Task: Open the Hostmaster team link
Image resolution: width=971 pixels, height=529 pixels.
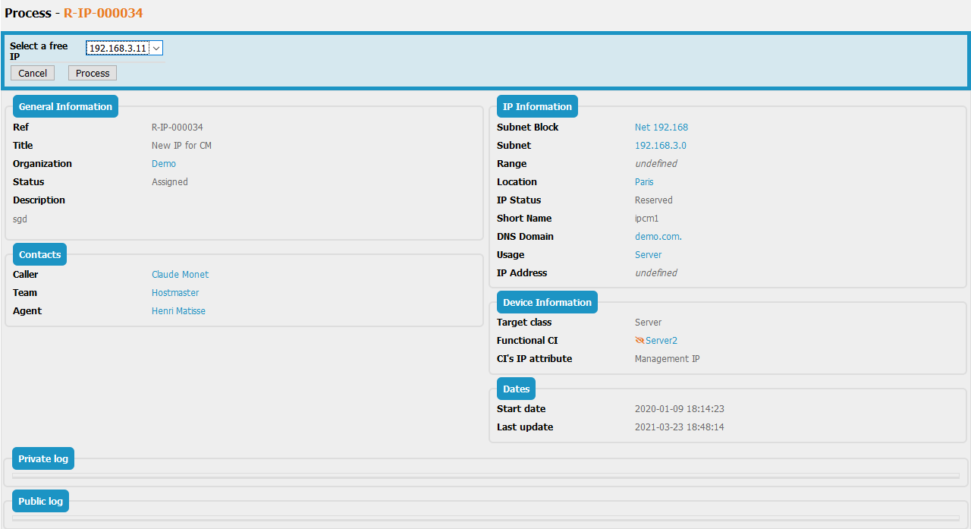Action: pos(175,293)
